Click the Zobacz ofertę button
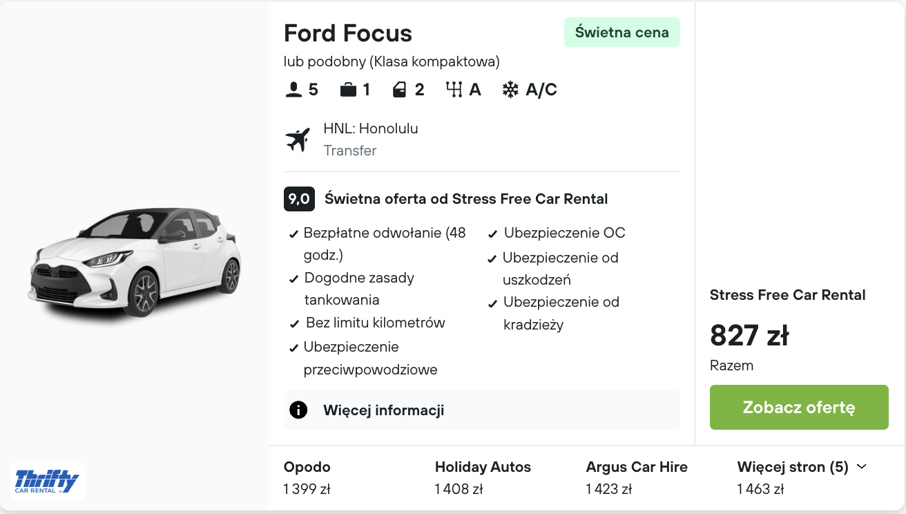906x514 pixels. point(799,408)
